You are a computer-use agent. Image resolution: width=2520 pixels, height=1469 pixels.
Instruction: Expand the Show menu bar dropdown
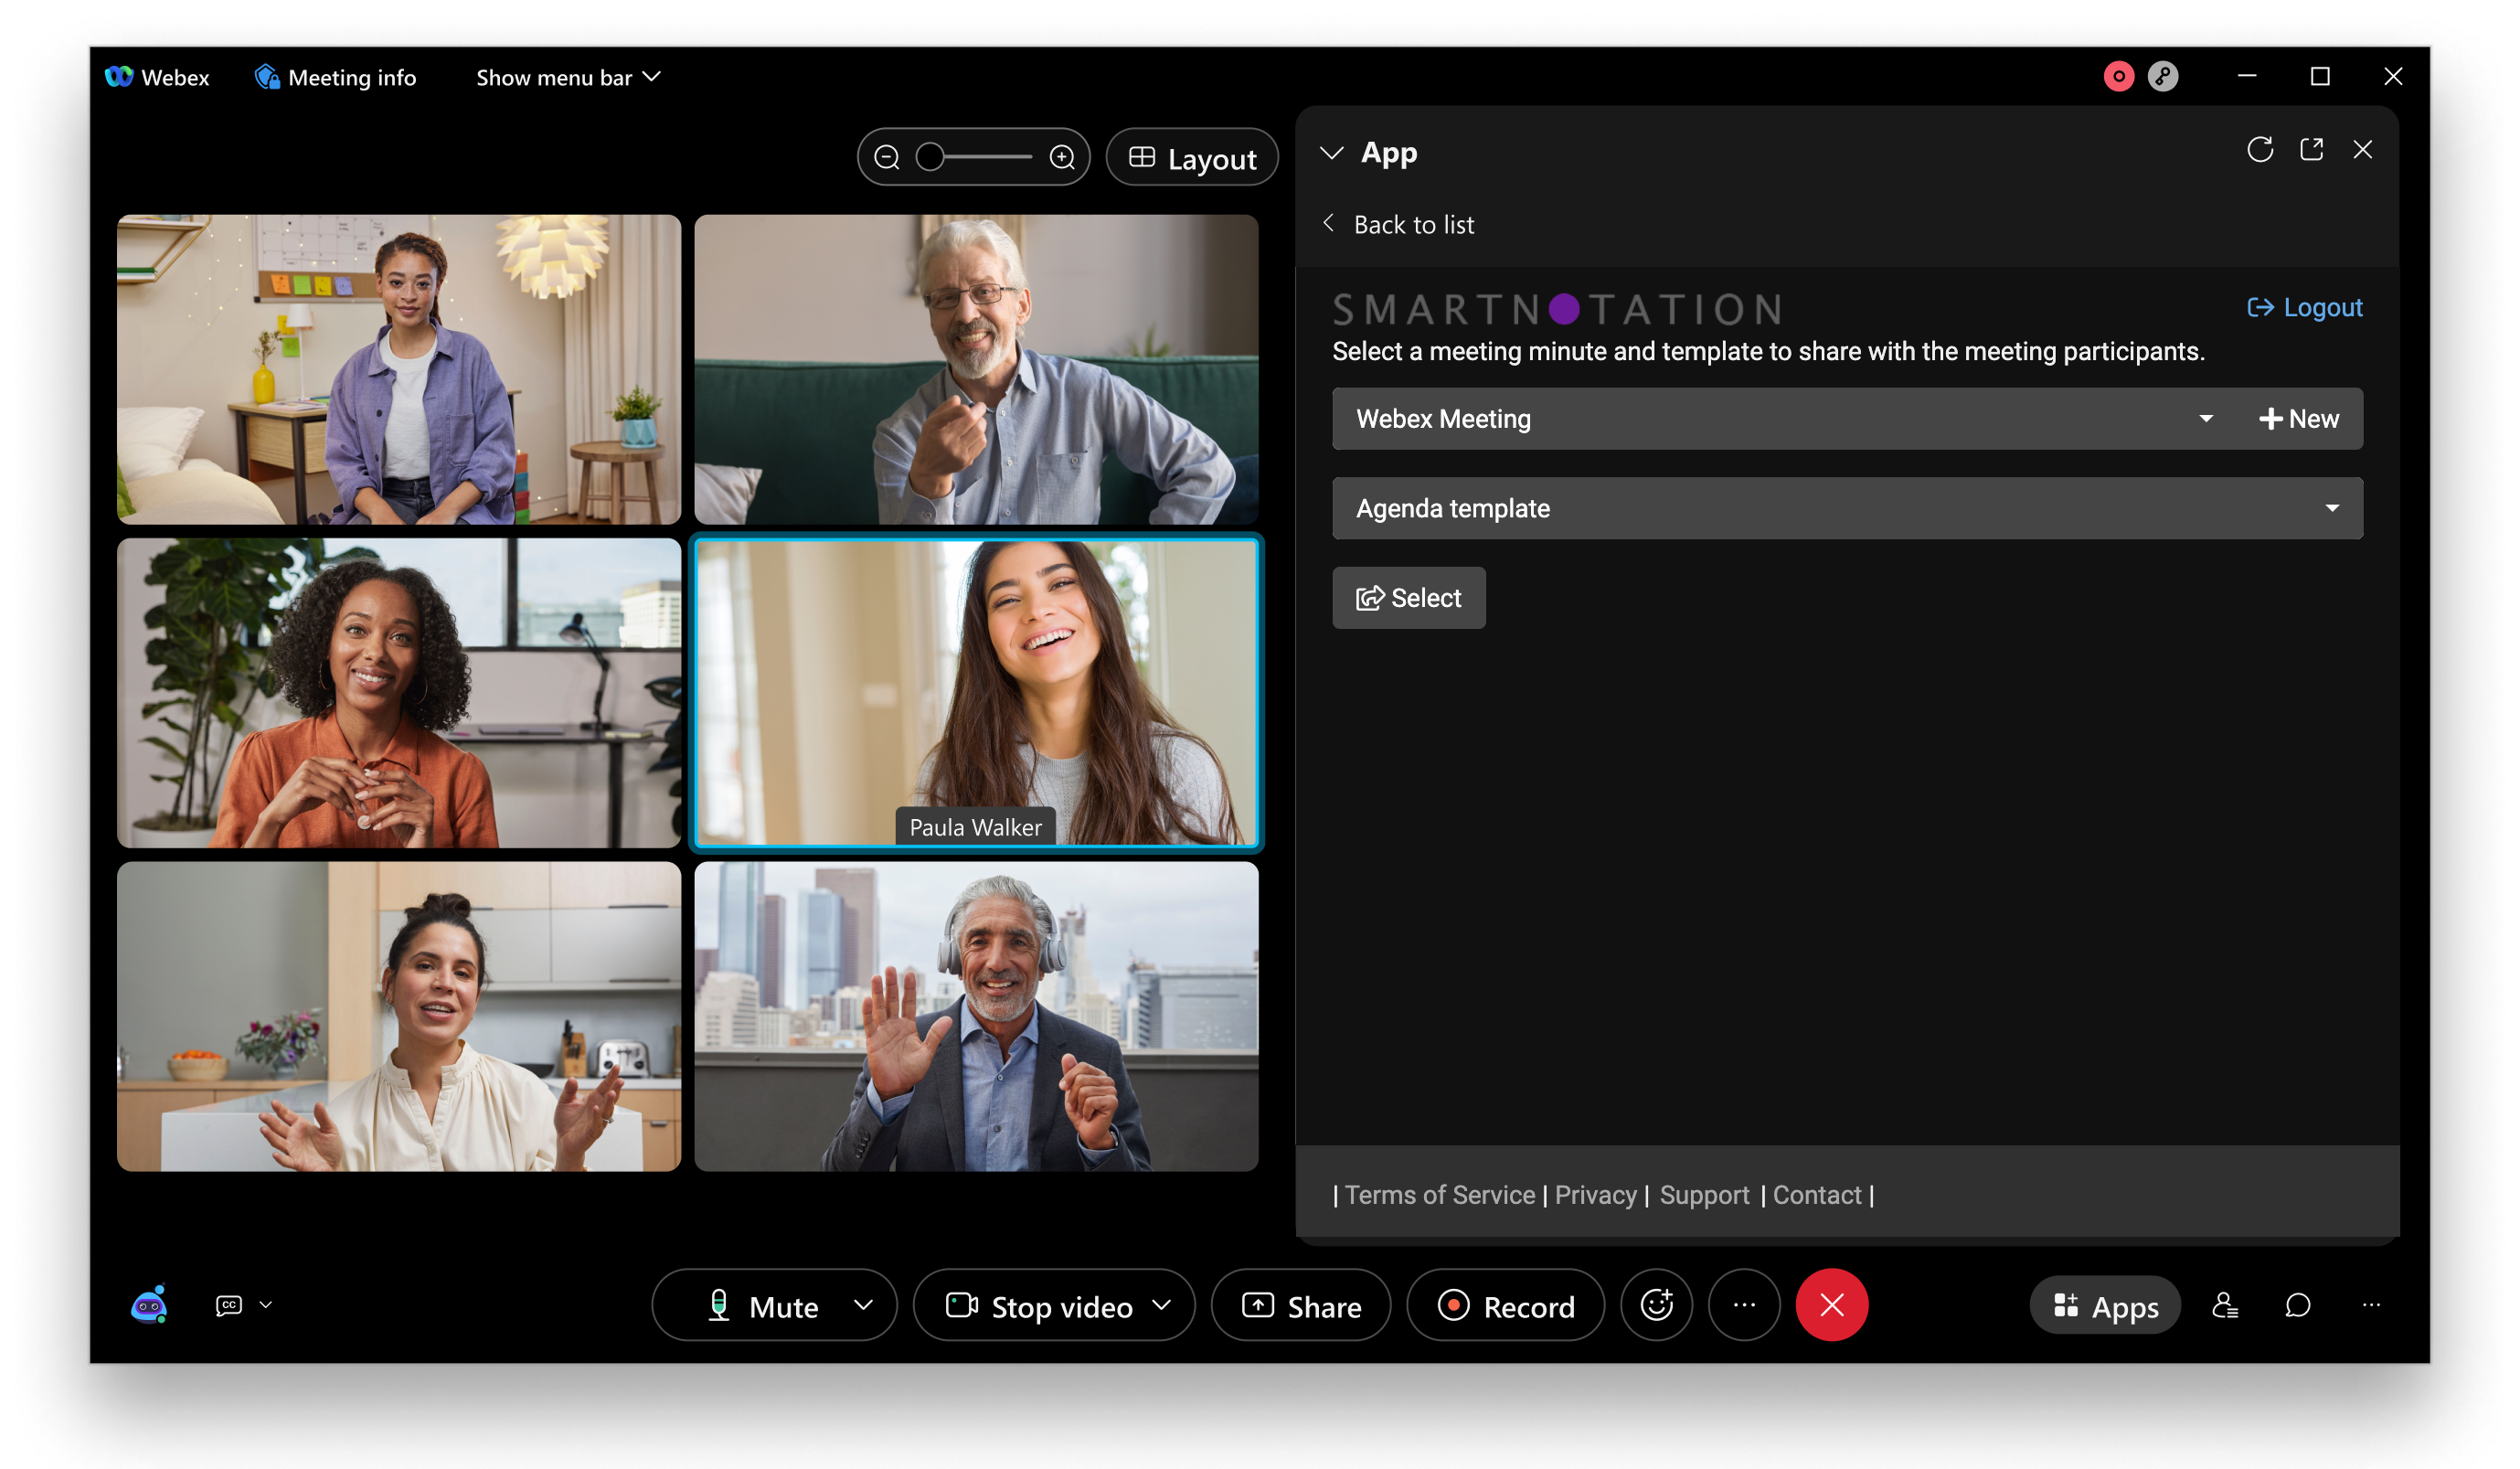[x=567, y=78]
